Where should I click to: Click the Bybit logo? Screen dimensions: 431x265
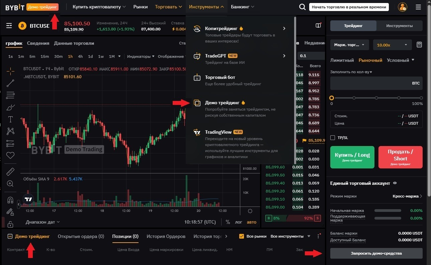(x=15, y=7)
